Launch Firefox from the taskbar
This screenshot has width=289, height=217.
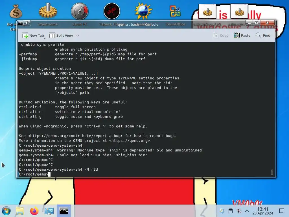(x=34, y=211)
